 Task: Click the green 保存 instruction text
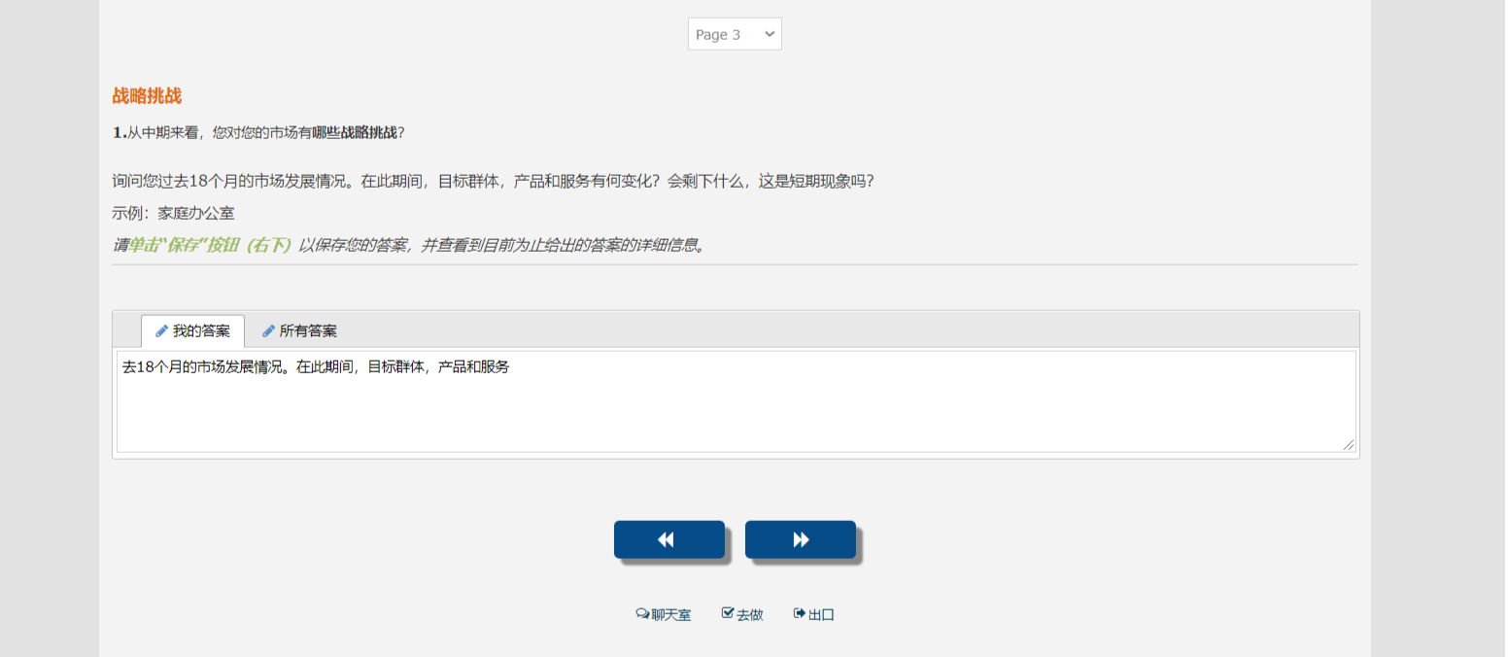tap(211, 245)
